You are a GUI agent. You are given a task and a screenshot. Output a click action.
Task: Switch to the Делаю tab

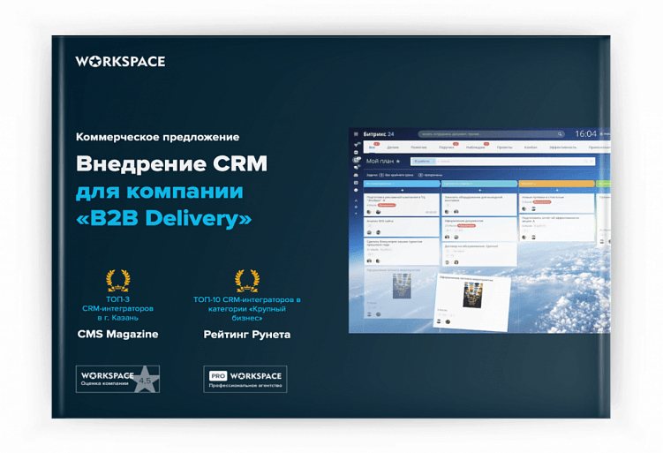[392, 147]
